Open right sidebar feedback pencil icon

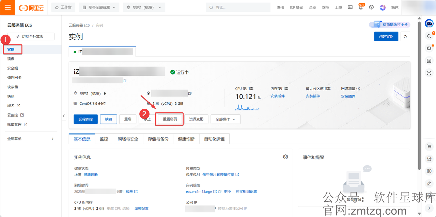tap(429, 183)
